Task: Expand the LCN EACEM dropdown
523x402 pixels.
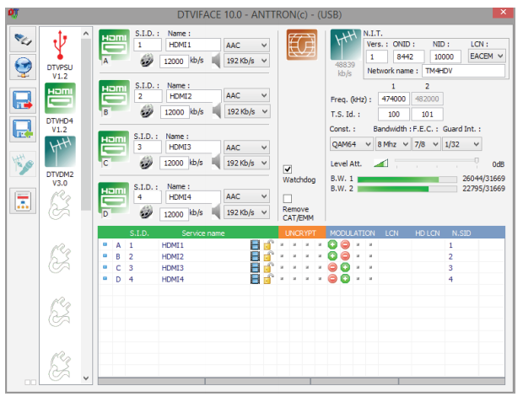Action: point(487,56)
